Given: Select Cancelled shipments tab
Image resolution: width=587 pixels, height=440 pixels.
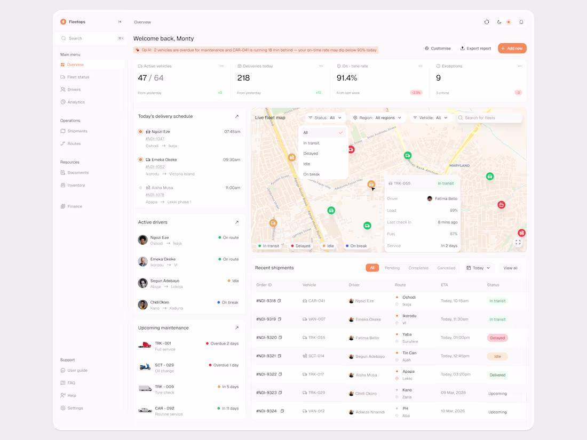Looking at the screenshot, I should pos(446,268).
